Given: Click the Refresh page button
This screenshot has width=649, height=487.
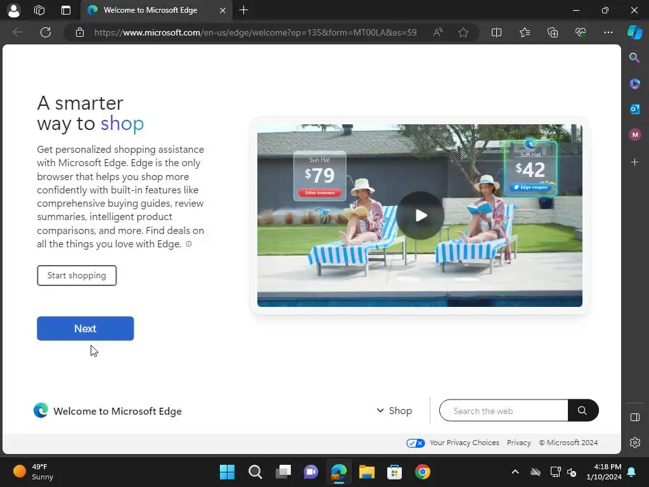Looking at the screenshot, I should click(x=46, y=32).
